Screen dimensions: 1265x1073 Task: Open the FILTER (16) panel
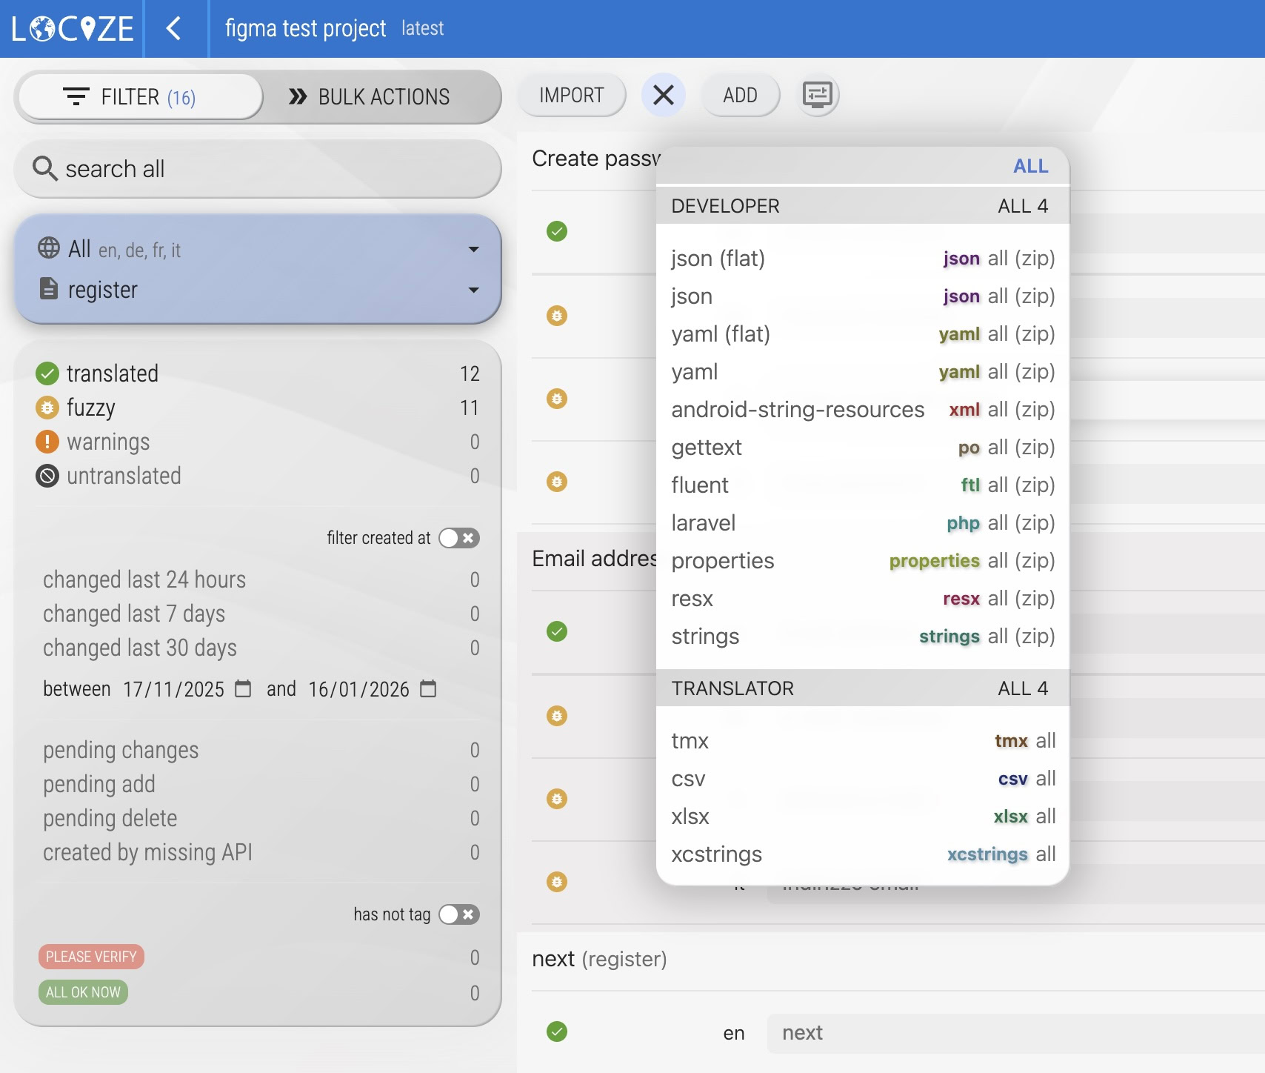click(139, 97)
